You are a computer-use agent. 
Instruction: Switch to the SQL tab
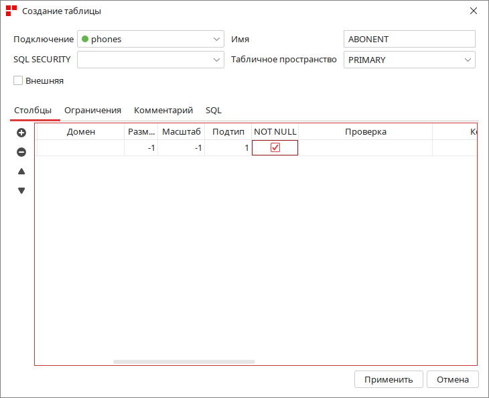(214, 111)
